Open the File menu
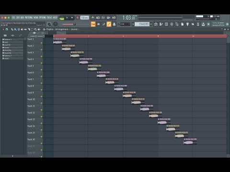The image size is (230, 172). 13,18
